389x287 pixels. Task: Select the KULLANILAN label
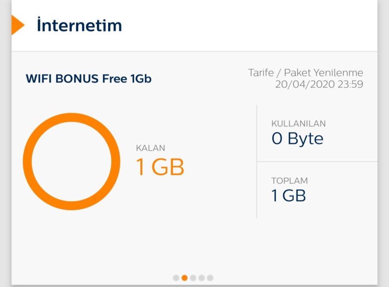point(298,123)
